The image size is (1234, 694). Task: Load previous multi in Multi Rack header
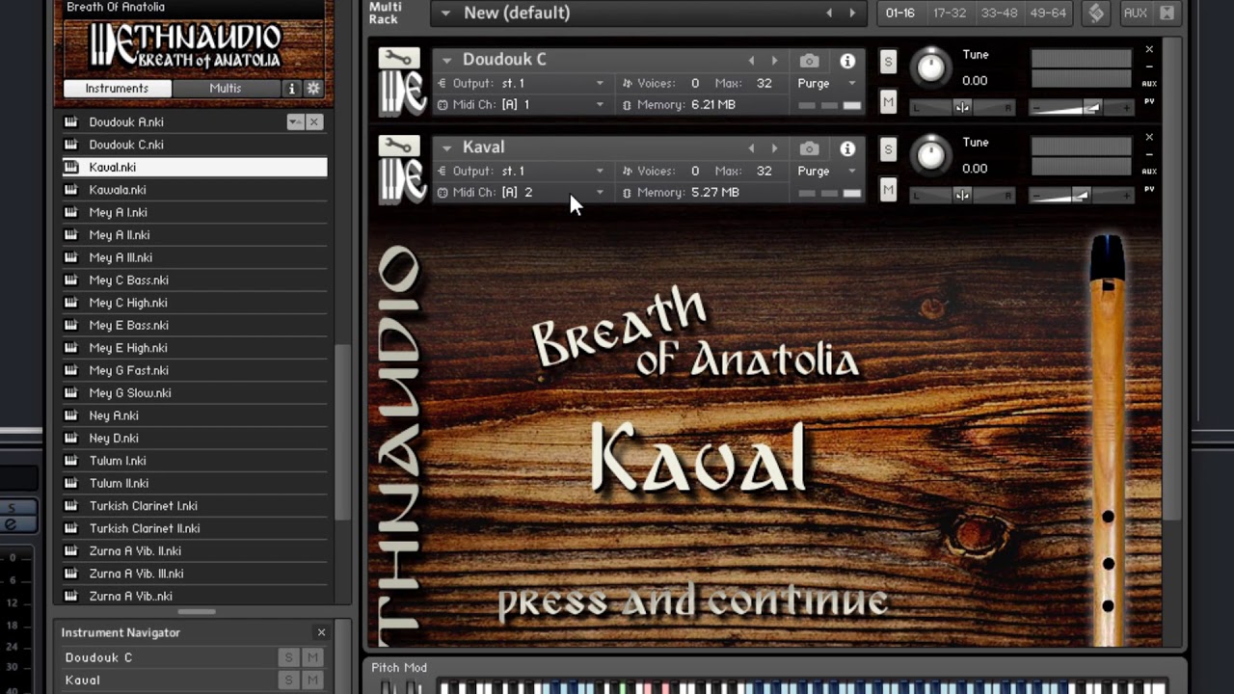[x=829, y=13]
